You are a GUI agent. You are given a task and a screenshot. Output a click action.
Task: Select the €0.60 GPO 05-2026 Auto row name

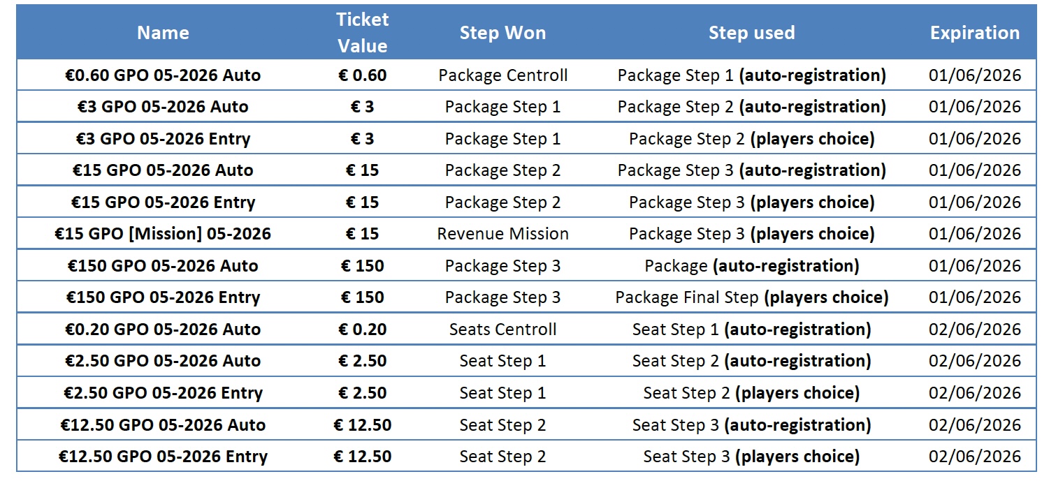162,75
